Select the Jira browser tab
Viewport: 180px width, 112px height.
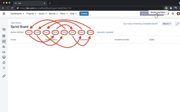(x=30, y=3)
